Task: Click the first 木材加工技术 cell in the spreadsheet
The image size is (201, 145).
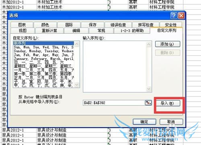Action: tap(72, 2)
